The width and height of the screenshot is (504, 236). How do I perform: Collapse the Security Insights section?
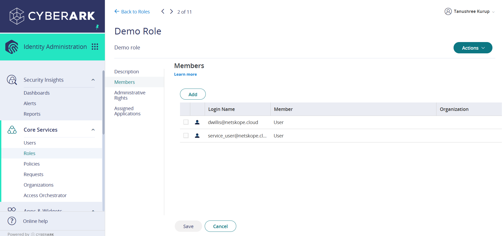[x=93, y=80]
